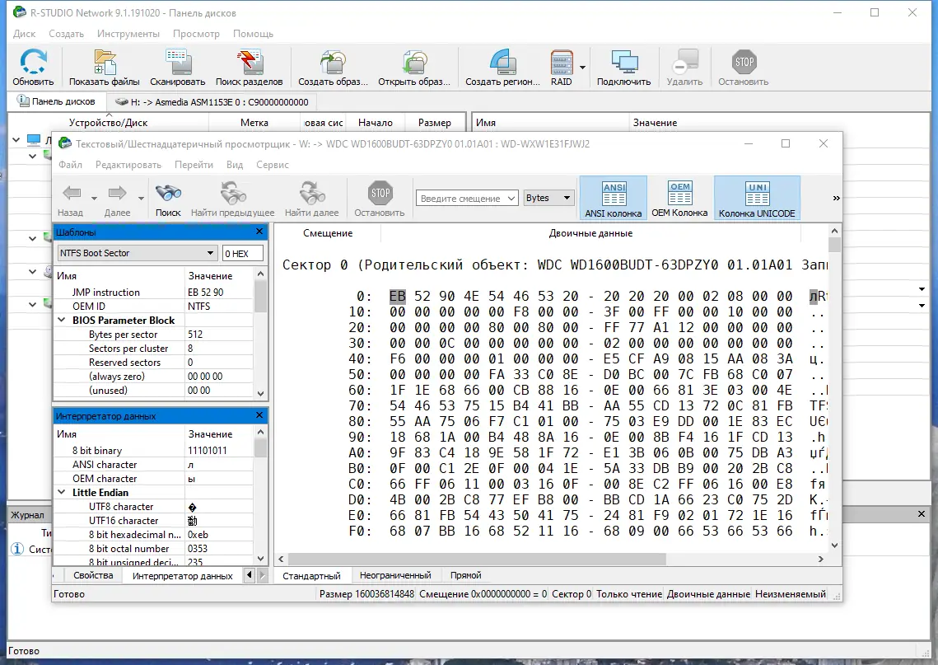The height and width of the screenshot is (665, 938).
Task: Click Назад arrow in hex viewer
Action: click(x=72, y=193)
